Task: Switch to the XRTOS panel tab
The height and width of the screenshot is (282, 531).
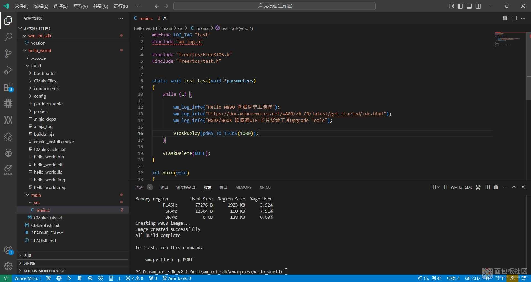Action: (265, 187)
